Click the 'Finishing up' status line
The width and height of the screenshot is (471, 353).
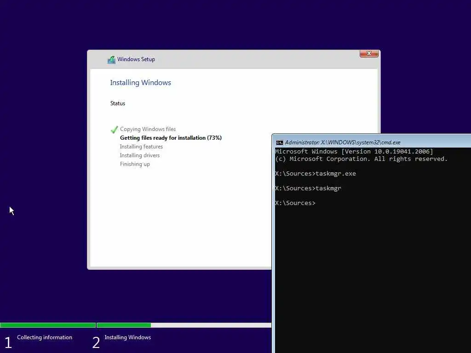point(135,164)
